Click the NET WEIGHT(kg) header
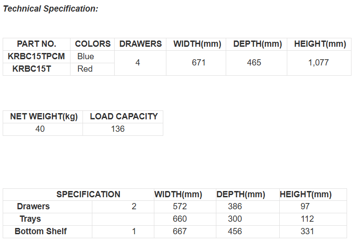This screenshot has height=240, width=364. click(44, 117)
